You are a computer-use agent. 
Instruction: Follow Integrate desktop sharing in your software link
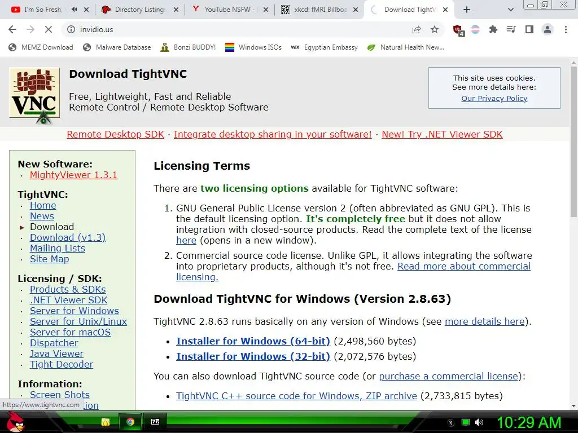point(273,134)
